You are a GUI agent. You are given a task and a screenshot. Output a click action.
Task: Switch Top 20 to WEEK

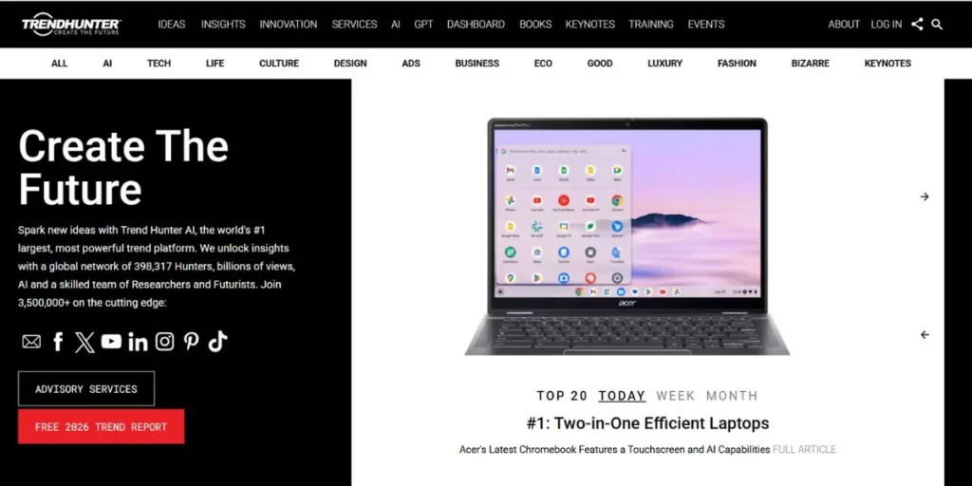coord(675,396)
